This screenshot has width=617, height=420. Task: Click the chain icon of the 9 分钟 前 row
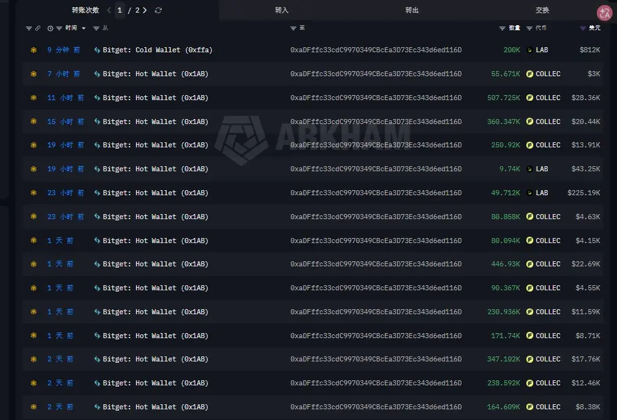coord(33,50)
